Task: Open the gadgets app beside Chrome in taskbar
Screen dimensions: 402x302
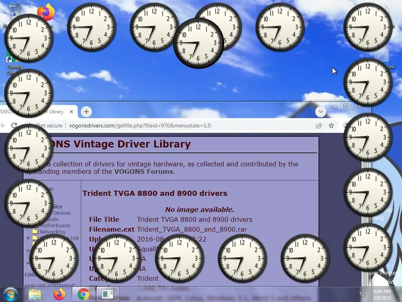Action: coord(108,294)
